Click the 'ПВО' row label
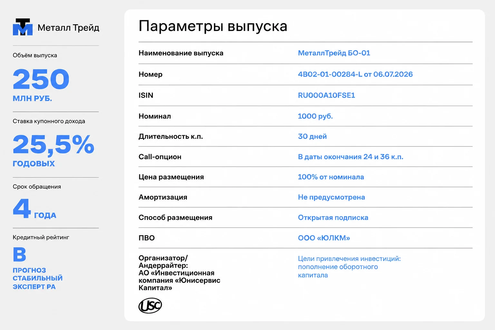This screenshot has width=495, height=330. coord(147,238)
